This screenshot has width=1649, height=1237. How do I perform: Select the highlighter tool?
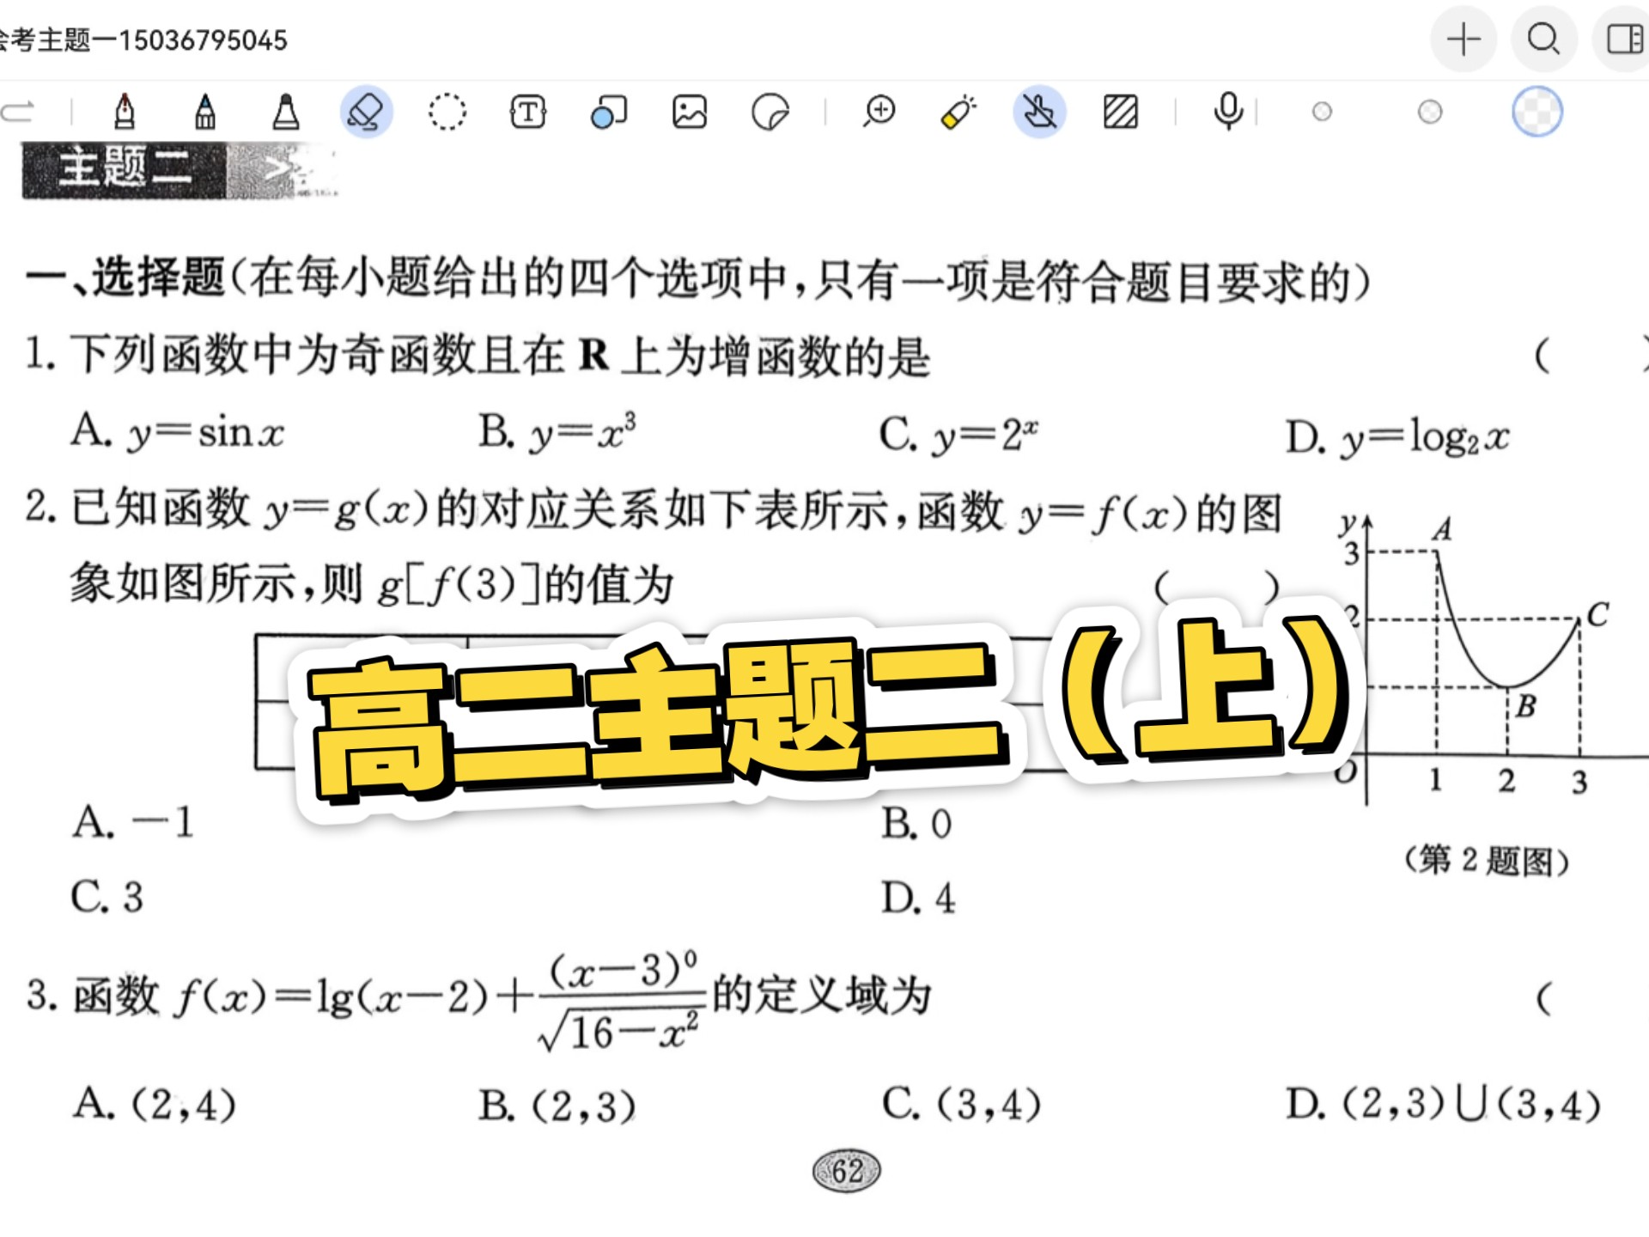pos(959,112)
